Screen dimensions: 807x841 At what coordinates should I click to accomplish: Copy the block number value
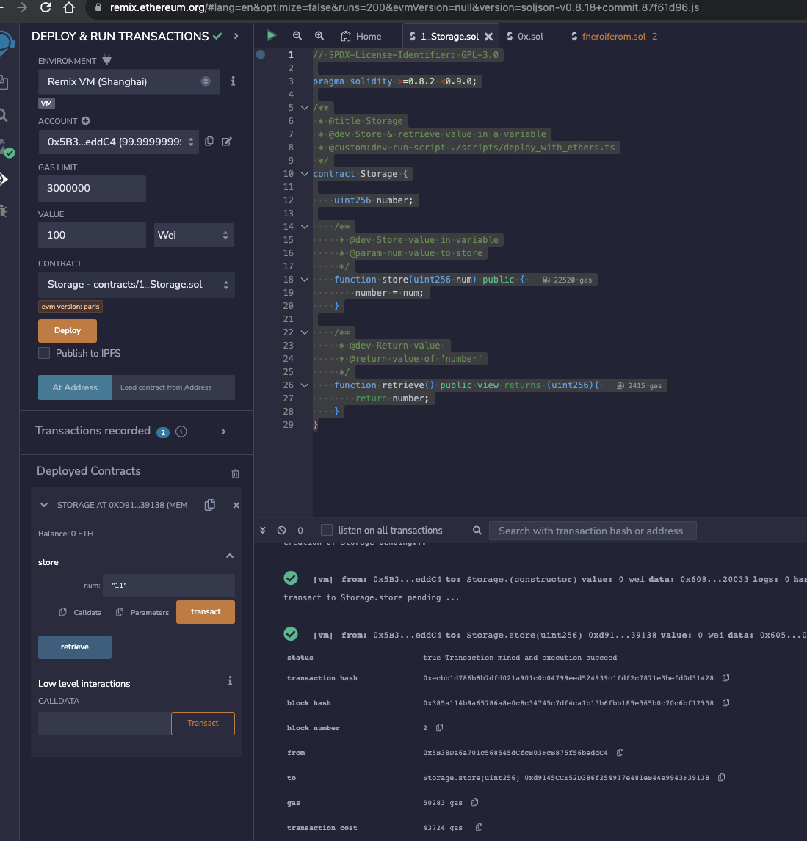439,728
